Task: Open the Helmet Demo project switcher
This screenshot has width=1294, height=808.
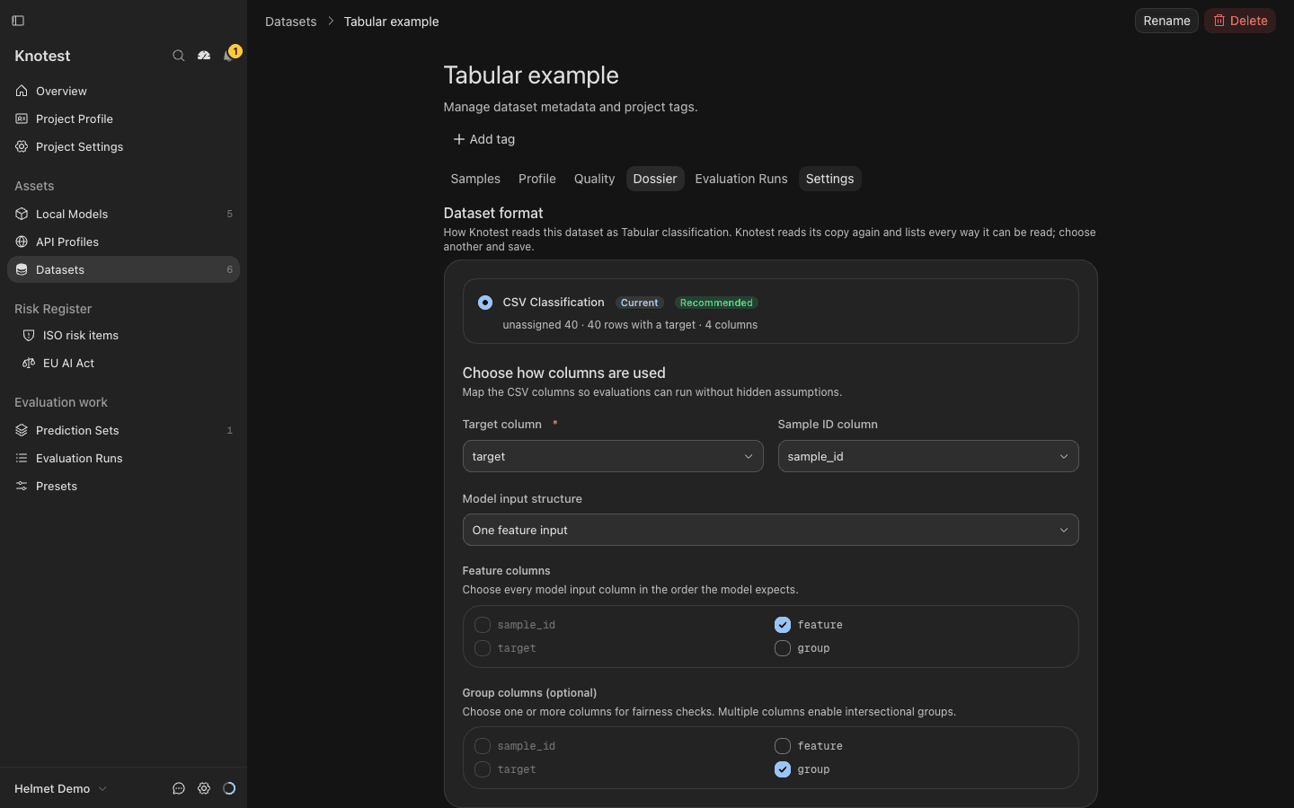Action: [61, 788]
